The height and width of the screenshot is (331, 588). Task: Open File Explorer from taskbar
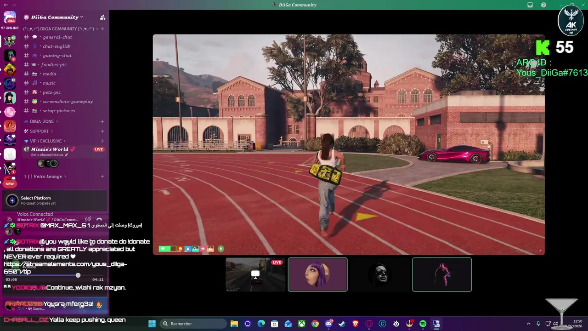click(234, 324)
